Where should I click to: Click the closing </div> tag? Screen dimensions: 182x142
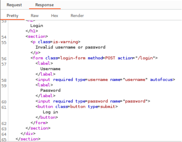click(x=28, y=133)
